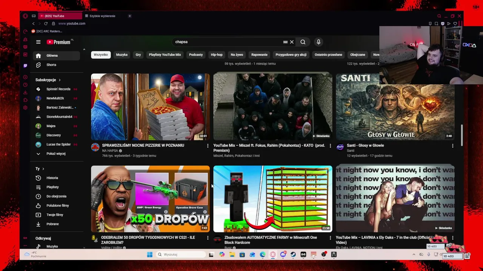Screen dimensions: 483x271
Task: Go back with the browser back arrow
Action: click(33, 23)
